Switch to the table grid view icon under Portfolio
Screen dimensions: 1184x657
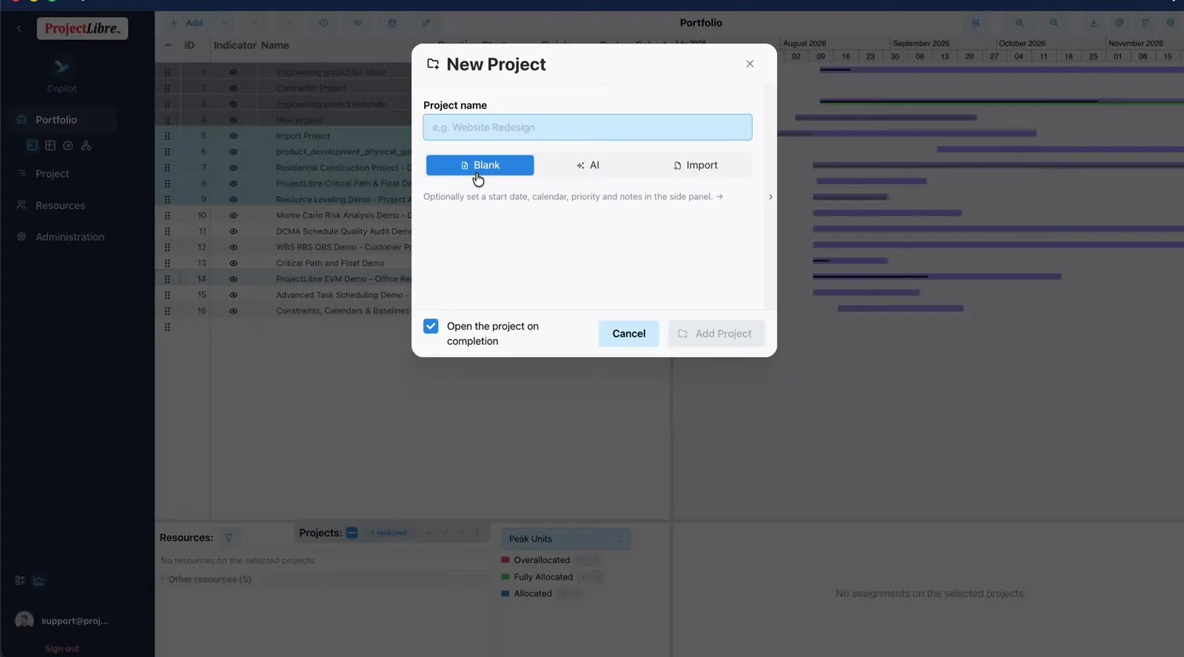pos(50,146)
